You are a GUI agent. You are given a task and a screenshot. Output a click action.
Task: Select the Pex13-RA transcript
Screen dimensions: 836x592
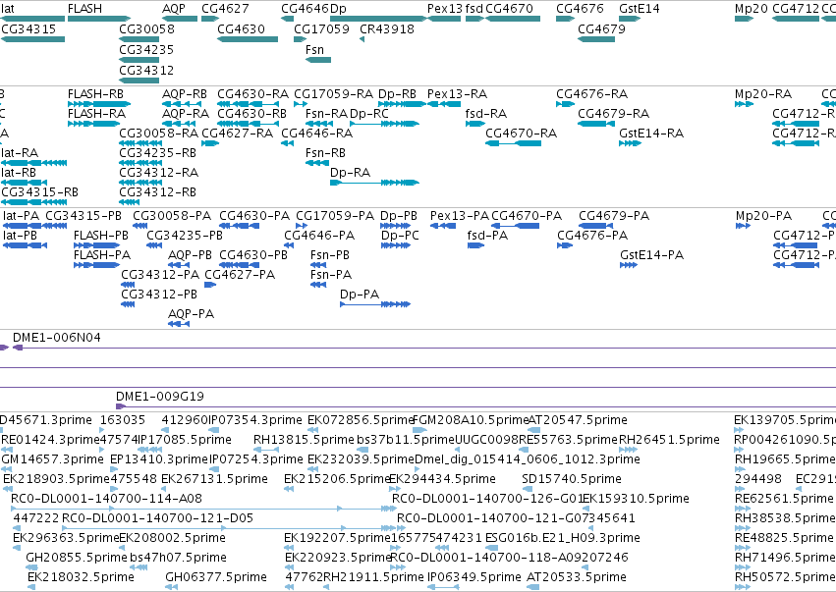pos(444,104)
